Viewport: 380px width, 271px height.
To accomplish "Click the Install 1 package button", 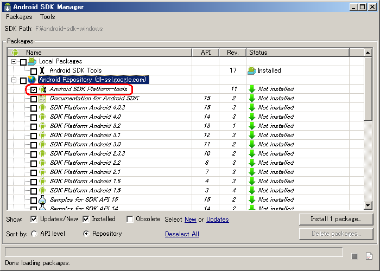I will (x=336, y=219).
